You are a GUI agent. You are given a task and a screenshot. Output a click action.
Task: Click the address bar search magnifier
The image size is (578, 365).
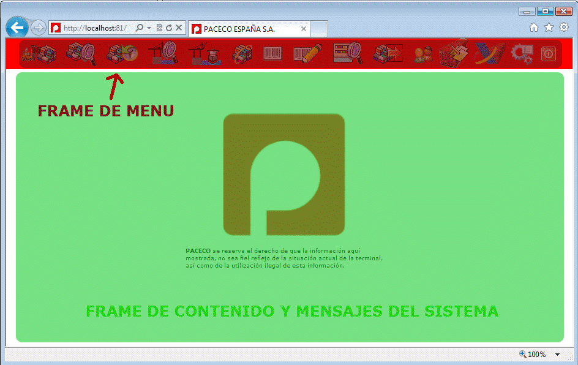140,28
